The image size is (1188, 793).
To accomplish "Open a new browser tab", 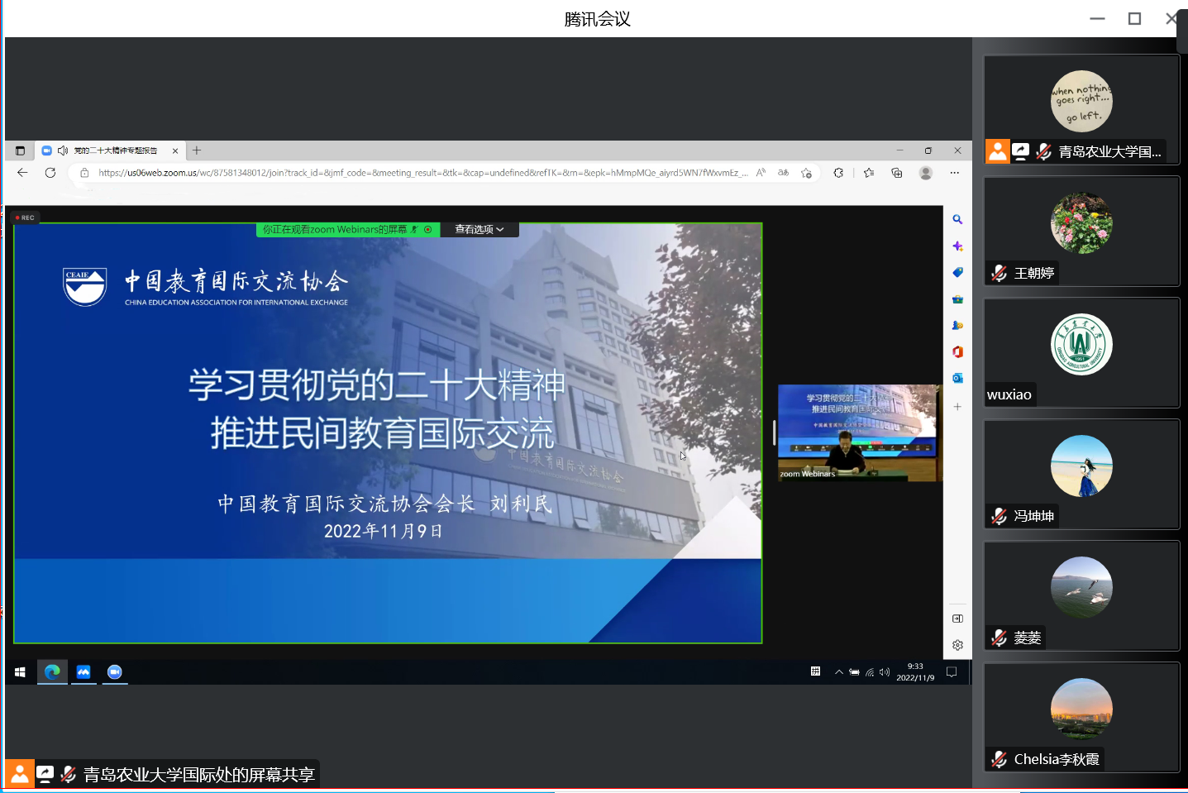I will (x=197, y=150).
